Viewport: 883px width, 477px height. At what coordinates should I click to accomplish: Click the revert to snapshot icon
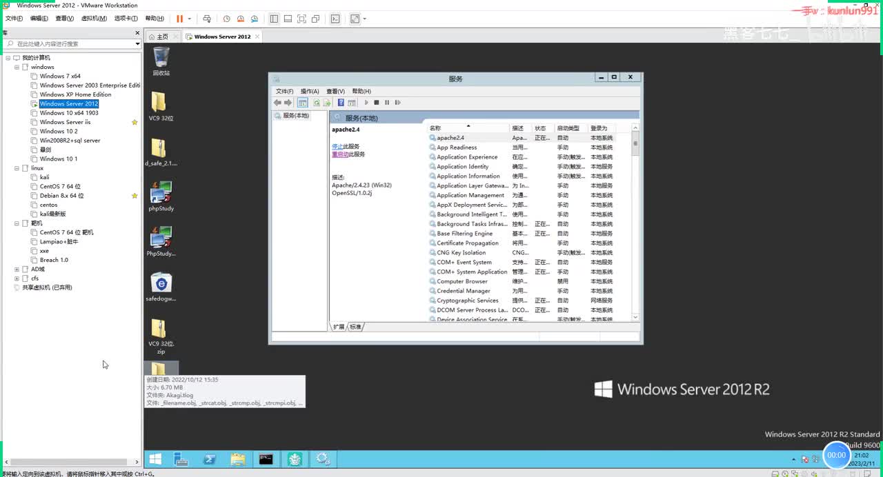pos(241,19)
